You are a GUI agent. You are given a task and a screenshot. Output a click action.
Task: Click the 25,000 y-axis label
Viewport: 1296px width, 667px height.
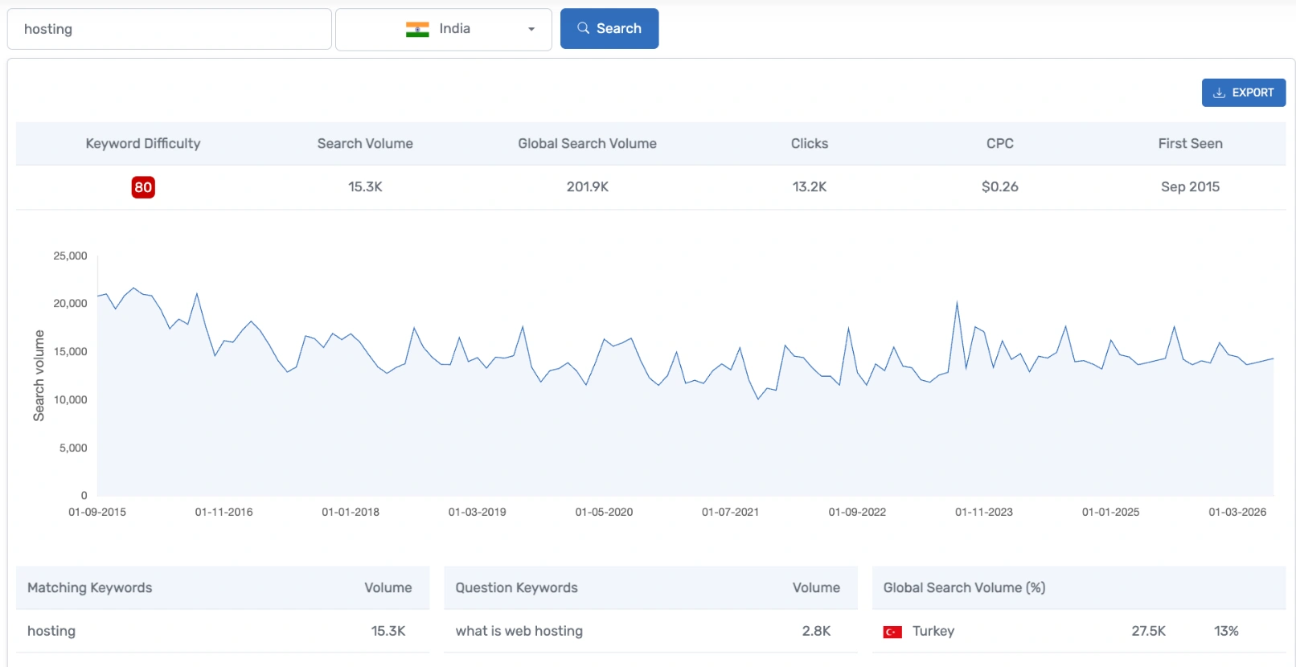(70, 256)
